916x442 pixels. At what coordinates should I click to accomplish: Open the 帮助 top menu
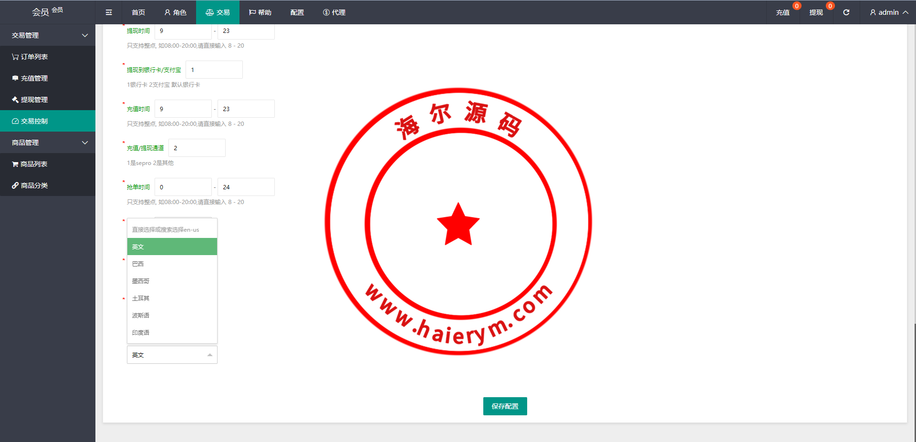coord(260,12)
